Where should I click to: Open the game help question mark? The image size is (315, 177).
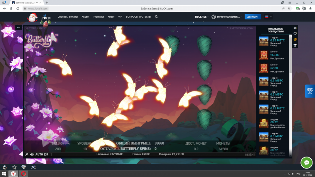click(51, 154)
